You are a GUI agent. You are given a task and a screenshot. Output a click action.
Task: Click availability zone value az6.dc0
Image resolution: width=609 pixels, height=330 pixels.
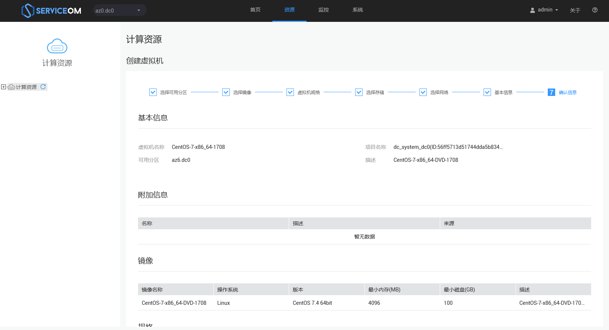181,160
